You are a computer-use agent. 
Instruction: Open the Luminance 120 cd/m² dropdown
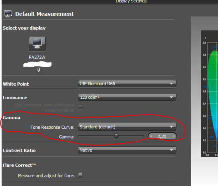[127, 97]
